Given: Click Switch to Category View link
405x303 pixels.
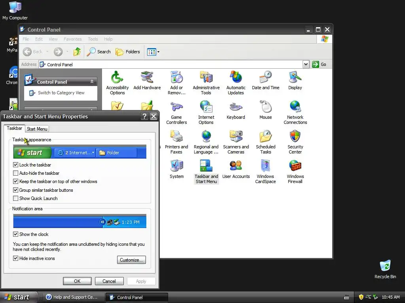Looking at the screenshot, I should point(61,93).
